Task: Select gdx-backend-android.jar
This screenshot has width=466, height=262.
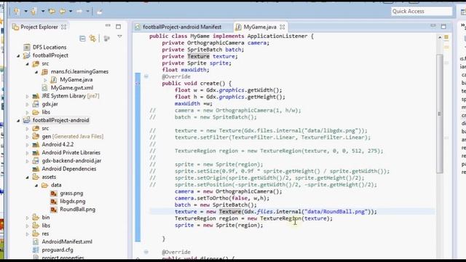Action: click(71, 161)
